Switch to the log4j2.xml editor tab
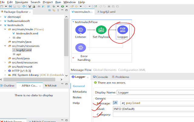Screen dimensions: 194x122 [106, 12]
